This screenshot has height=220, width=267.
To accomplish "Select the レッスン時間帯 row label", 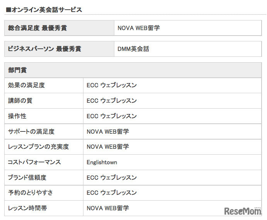I will [x=27, y=208].
